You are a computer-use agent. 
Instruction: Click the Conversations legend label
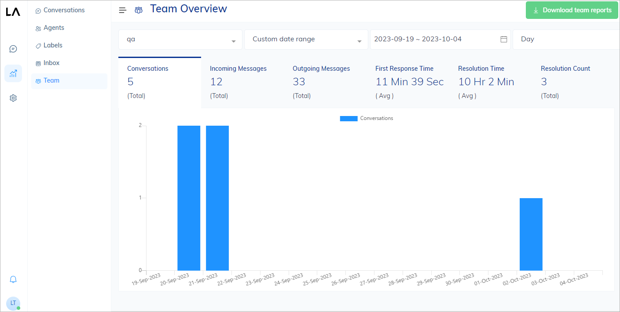point(377,118)
